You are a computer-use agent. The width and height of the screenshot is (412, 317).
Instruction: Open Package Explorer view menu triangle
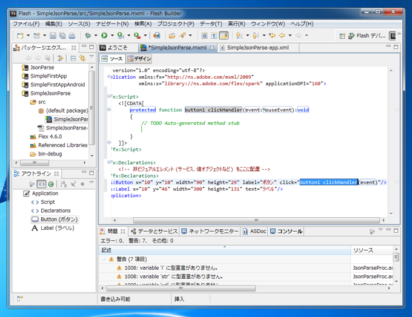(91, 56)
